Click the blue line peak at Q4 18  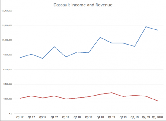coord(100,37)
